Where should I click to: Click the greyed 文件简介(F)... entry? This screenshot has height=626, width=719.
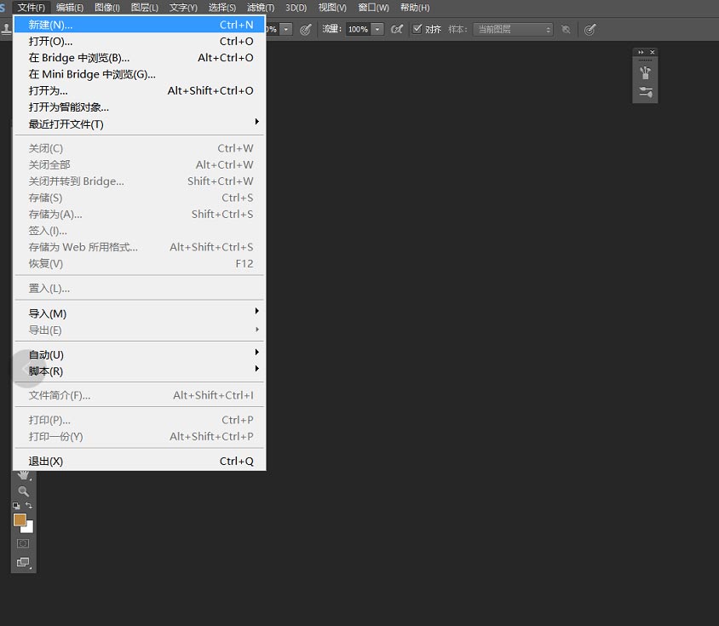click(x=140, y=395)
